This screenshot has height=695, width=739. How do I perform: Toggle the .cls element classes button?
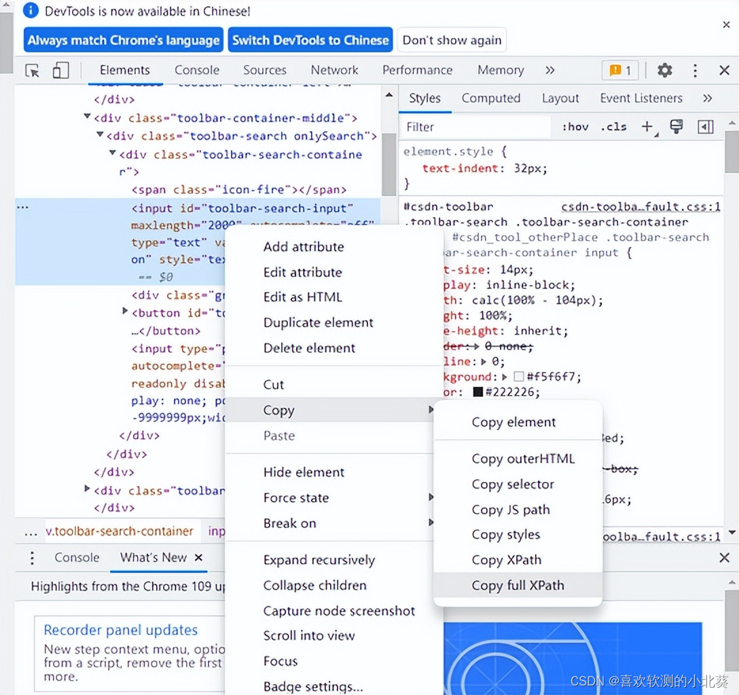pos(613,127)
